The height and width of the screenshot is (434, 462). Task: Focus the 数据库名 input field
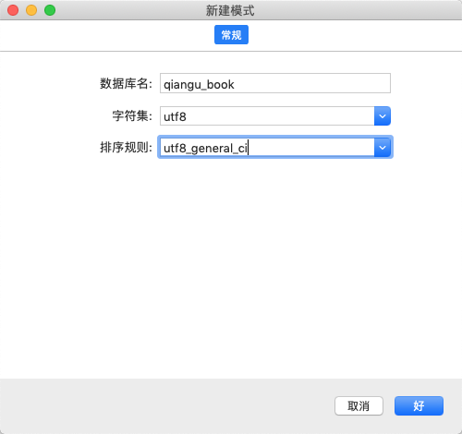(275, 83)
